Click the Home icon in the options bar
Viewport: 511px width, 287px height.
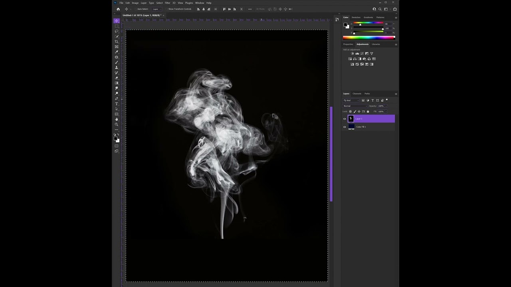pos(118,9)
